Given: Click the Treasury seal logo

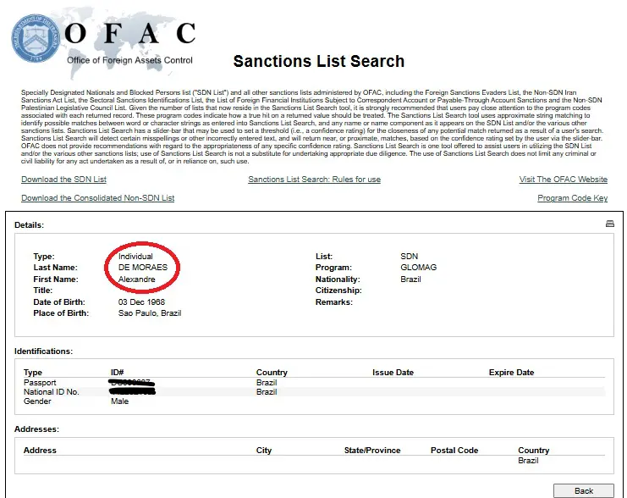Looking at the screenshot, I should 36,38.
